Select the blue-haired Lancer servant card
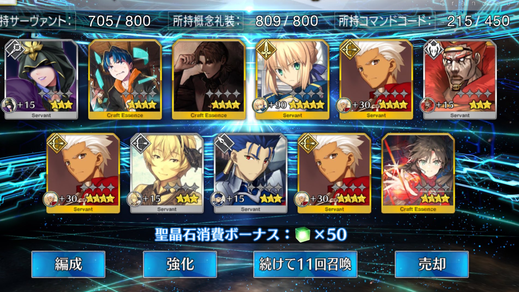 coord(250,173)
